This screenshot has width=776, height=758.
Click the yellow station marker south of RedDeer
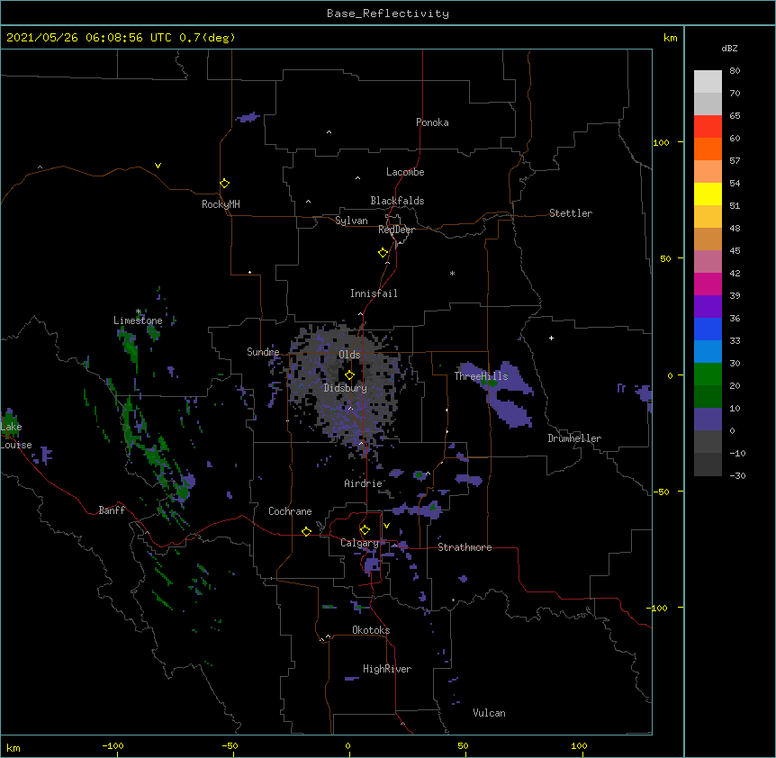[x=383, y=253]
